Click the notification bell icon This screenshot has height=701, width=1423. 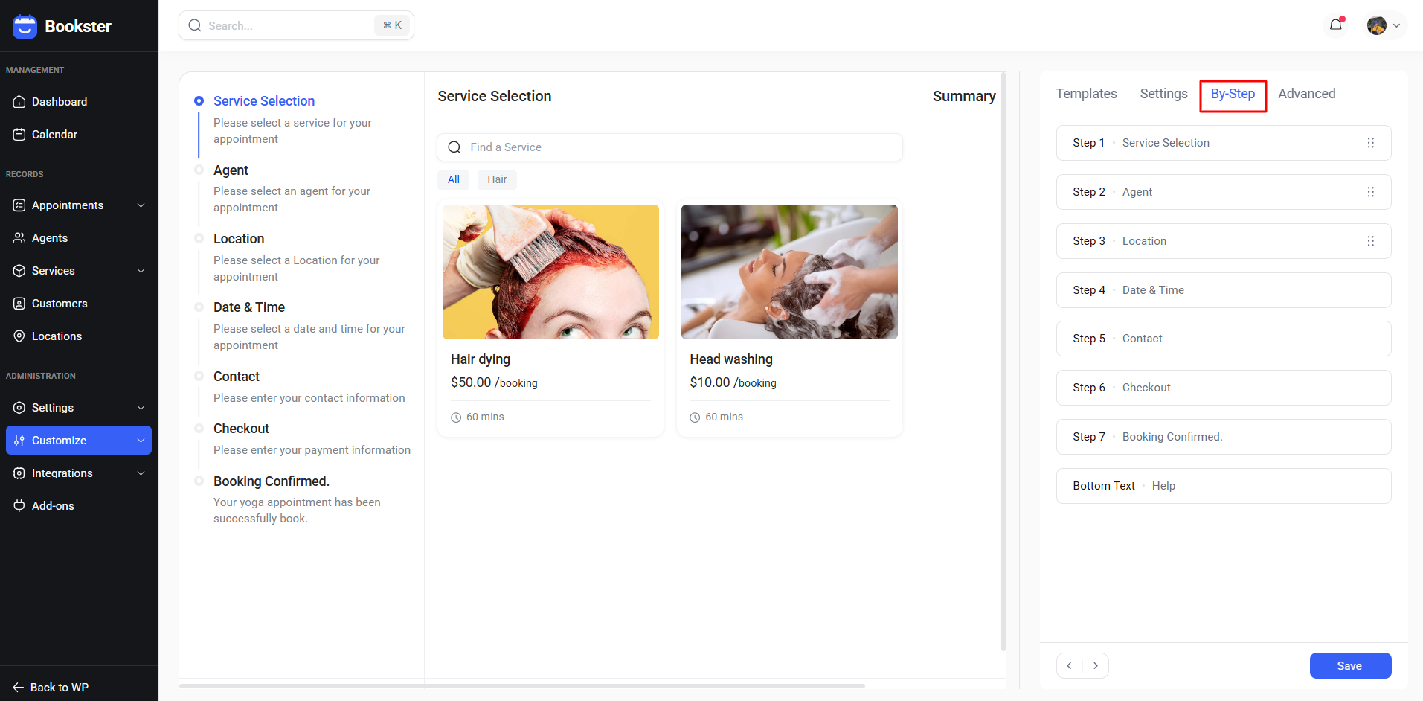1336,25
